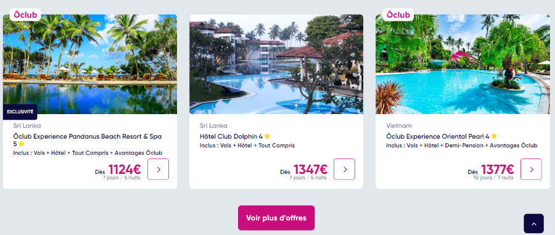Screen dimensions: 555x235
Task: Click the Ôclub badge on Pandanus card
Action: 25,15
